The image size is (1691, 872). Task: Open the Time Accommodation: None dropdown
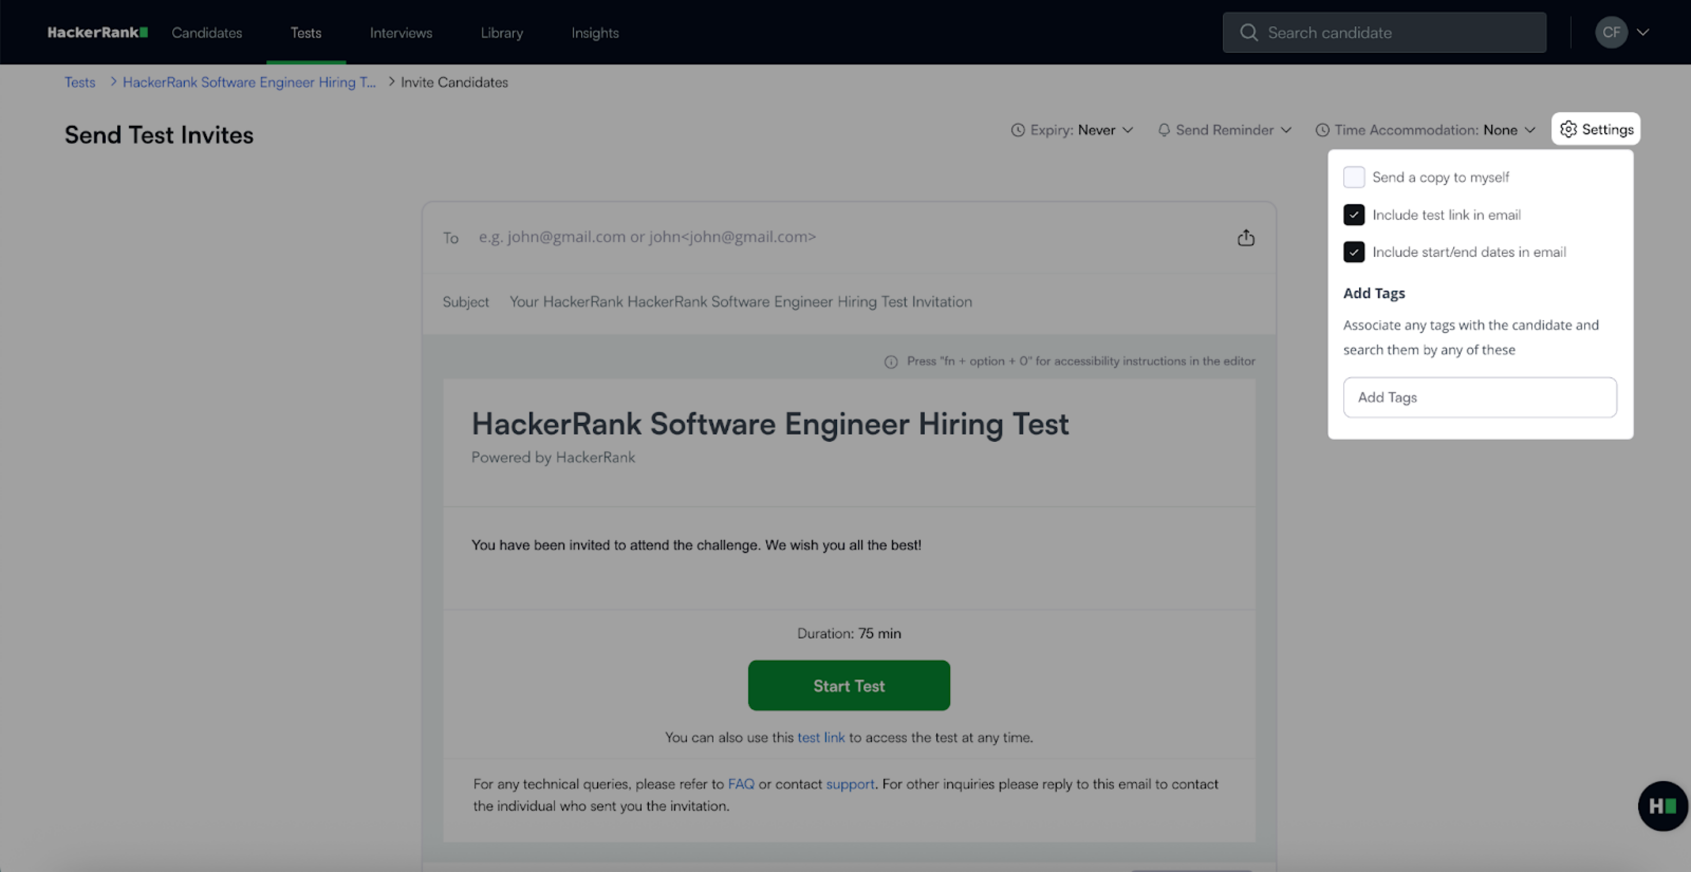point(1425,130)
